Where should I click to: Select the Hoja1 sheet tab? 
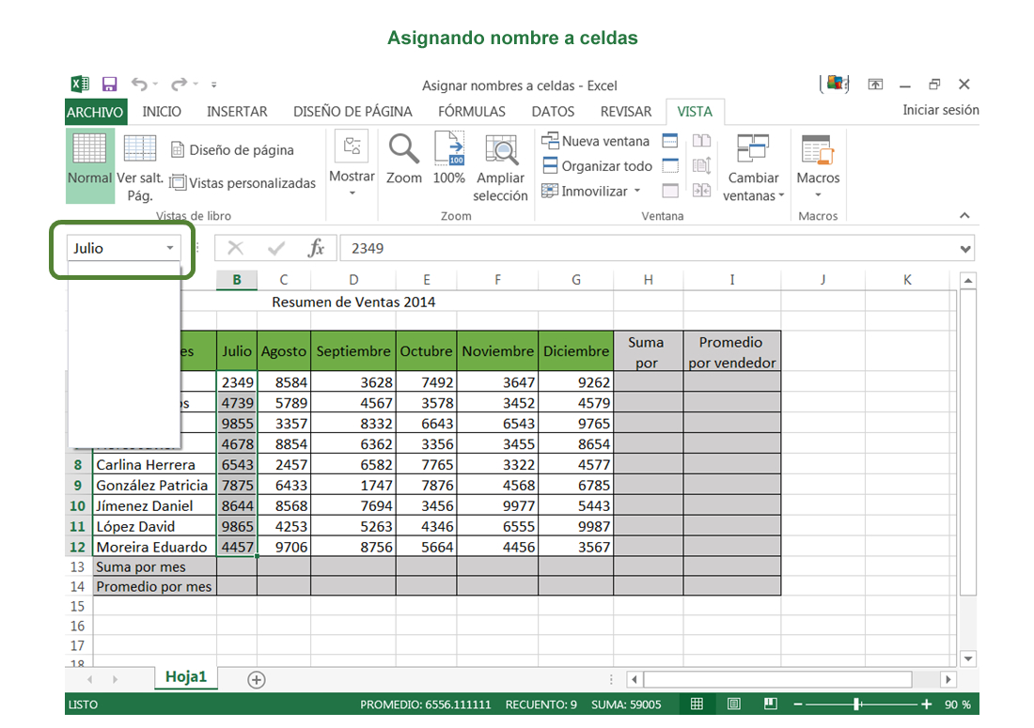pos(186,677)
